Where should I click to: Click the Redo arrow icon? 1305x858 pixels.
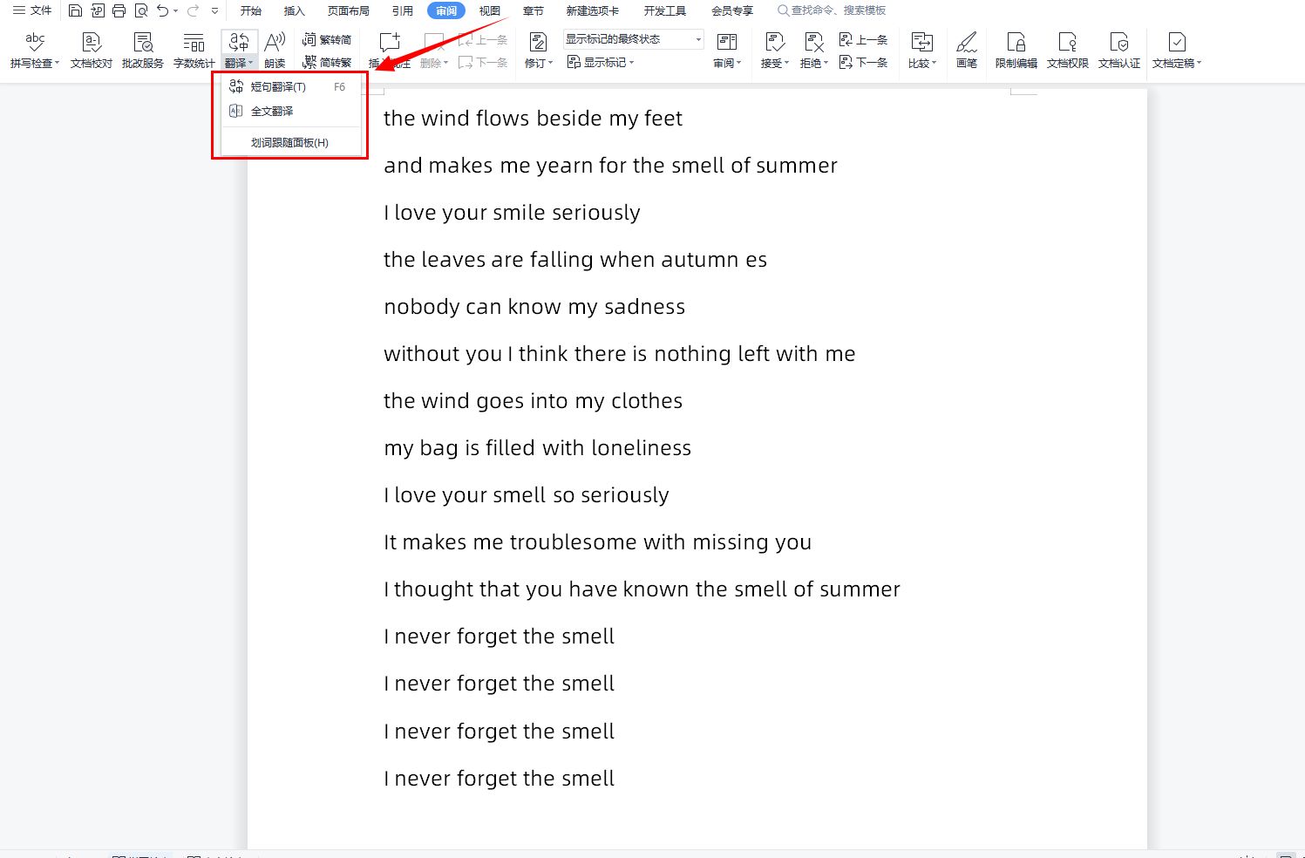click(193, 10)
